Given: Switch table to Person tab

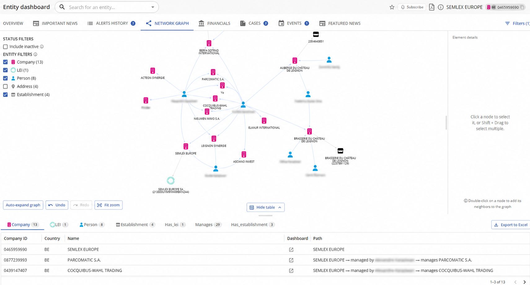Looking at the screenshot, I should pyautogui.click(x=92, y=225).
